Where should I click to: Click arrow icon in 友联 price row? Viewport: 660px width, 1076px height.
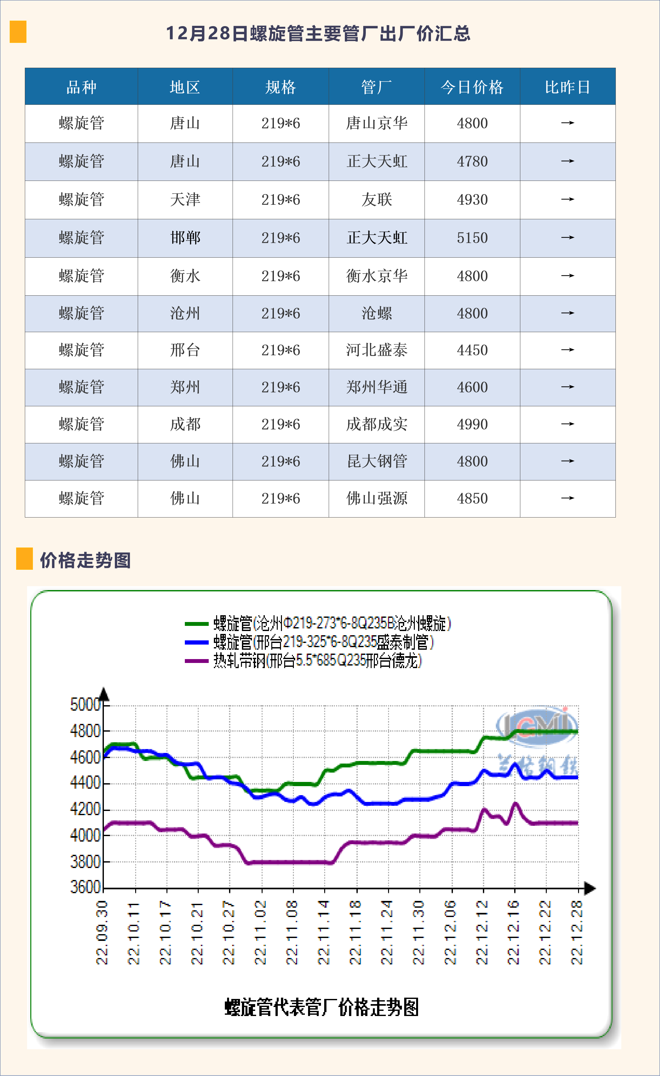coord(567,200)
